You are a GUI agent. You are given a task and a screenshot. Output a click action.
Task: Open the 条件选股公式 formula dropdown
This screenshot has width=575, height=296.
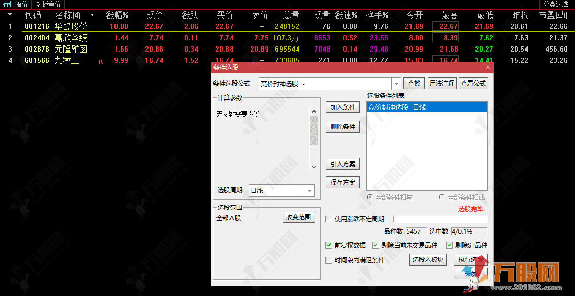(x=396, y=84)
